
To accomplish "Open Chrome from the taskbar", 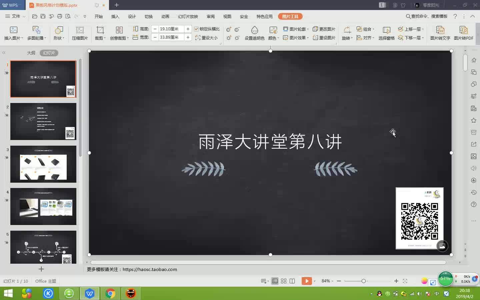I will [x=110, y=293].
